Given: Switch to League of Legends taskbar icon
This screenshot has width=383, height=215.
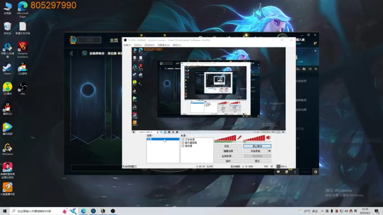Looking at the screenshot, I should tap(103, 211).
